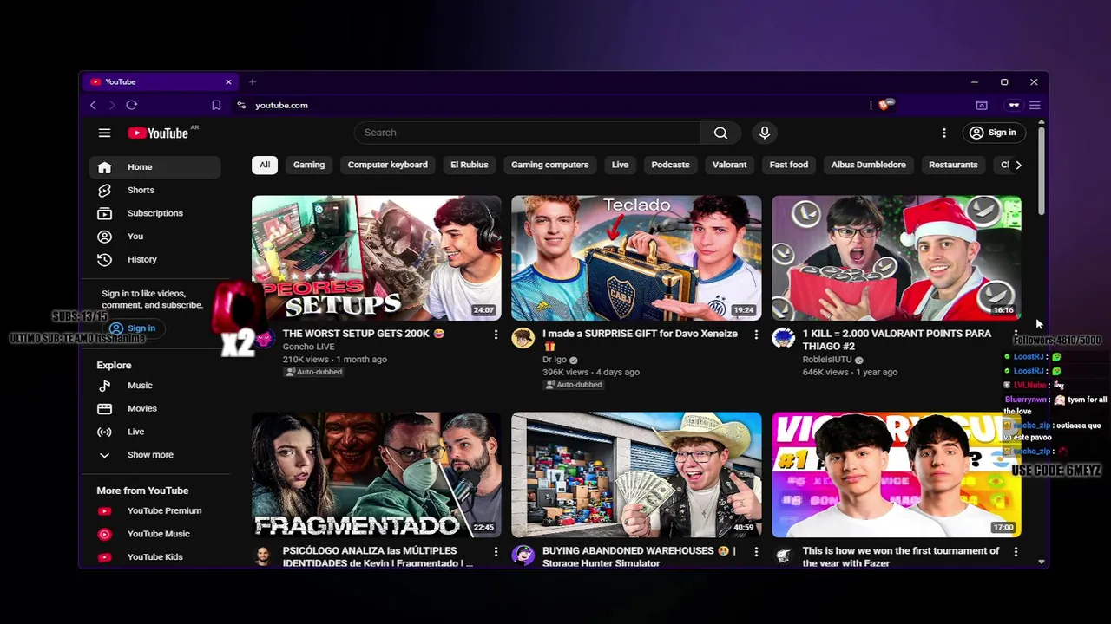The height and width of the screenshot is (624, 1111).
Task: Open the video title 1 KILL = 2.000 VALORANT POINTS
Action: click(897, 340)
